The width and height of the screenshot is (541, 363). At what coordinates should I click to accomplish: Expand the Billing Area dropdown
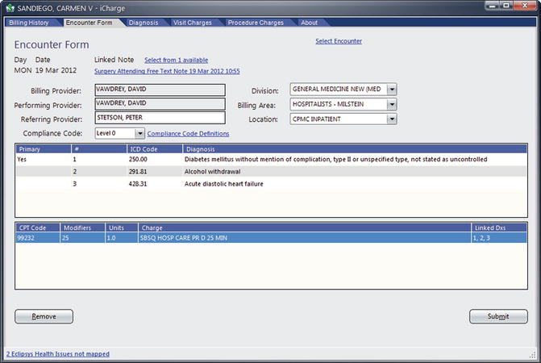tap(392, 104)
